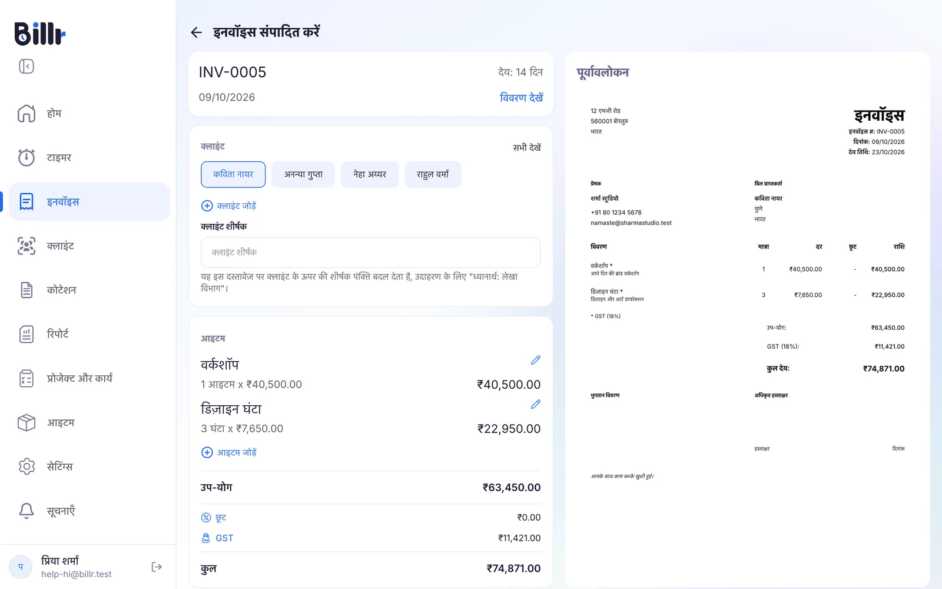The image size is (942, 589).
Task: Click आइटम जोड़ें to add an item
Action: [x=229, y=452]
